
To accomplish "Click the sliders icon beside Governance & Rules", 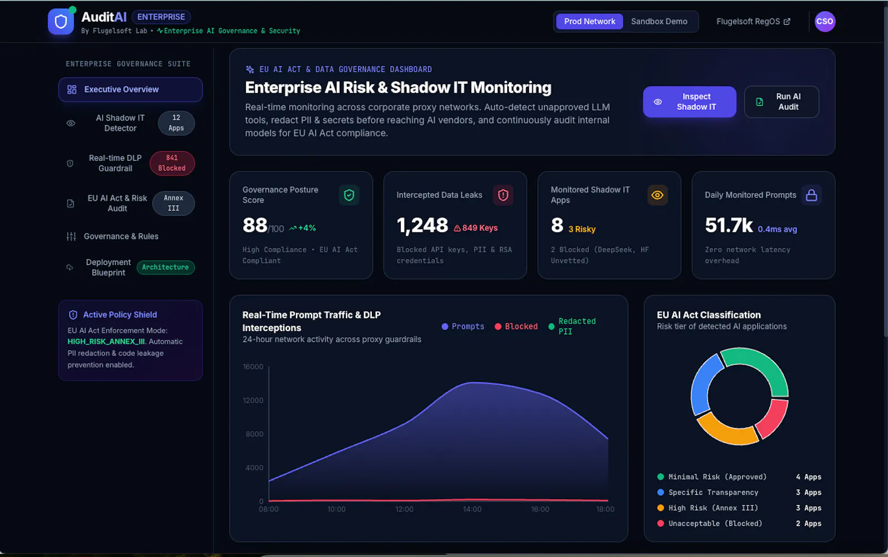I will point(71,236).
